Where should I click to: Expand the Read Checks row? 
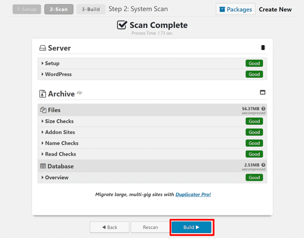click(60, 154)
